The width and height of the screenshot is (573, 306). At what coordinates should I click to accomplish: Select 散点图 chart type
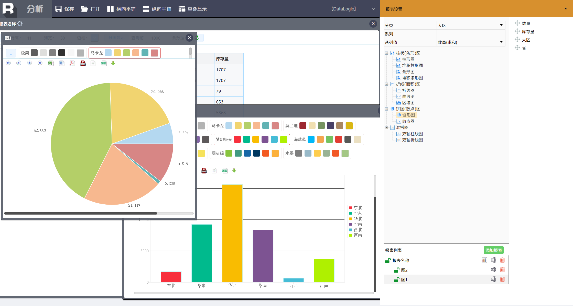pyautogui.click(x=408, y=121)
